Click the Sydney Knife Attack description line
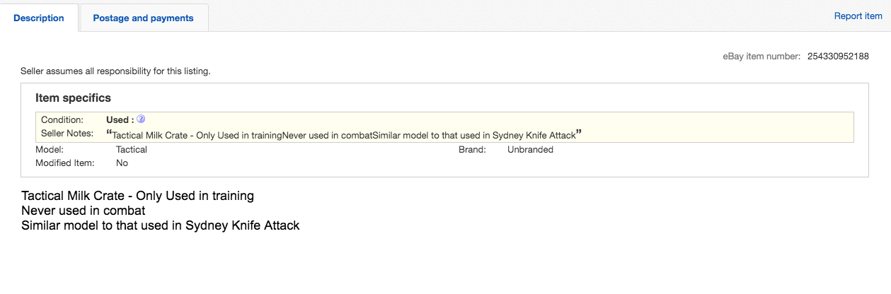891x294 pixels. 161,226
